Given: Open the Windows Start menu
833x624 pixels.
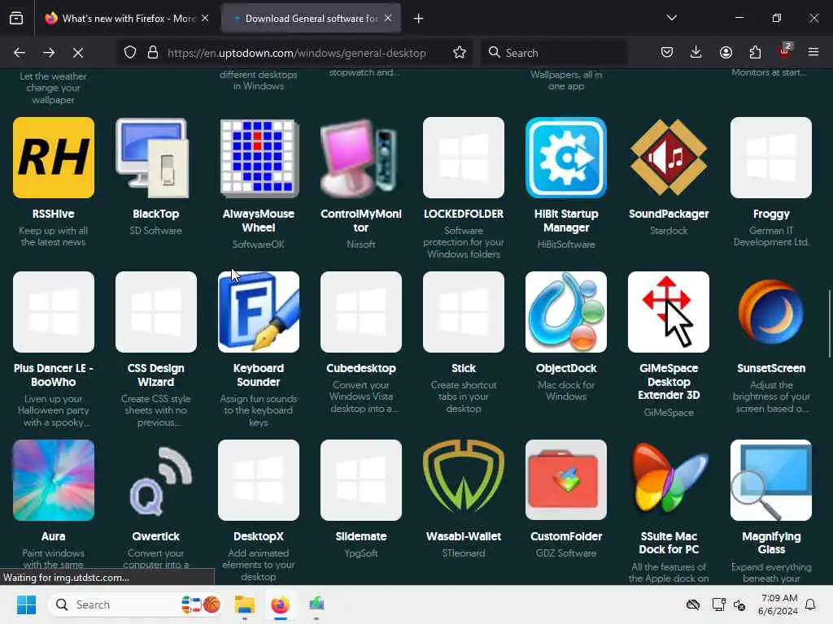Looking at the screenshot, I should (x=26, y=604).
